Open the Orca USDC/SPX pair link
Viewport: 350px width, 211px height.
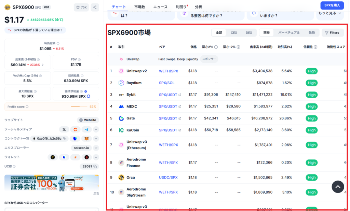click(168, 178)
